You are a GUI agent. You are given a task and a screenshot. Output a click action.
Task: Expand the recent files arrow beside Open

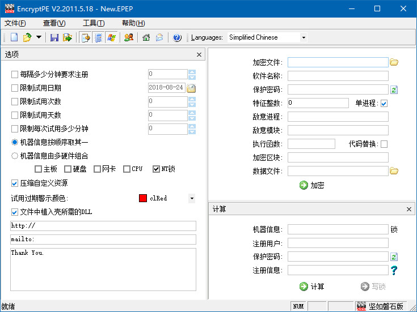point(39,37)
